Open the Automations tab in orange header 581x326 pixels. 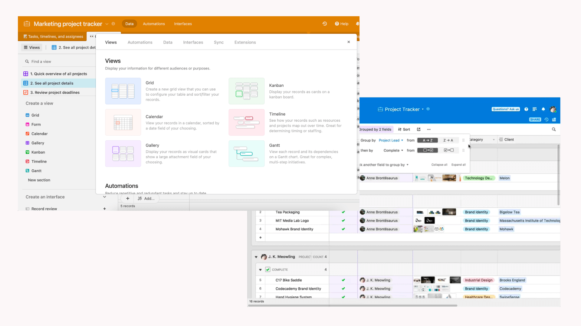tap(154, 24)
